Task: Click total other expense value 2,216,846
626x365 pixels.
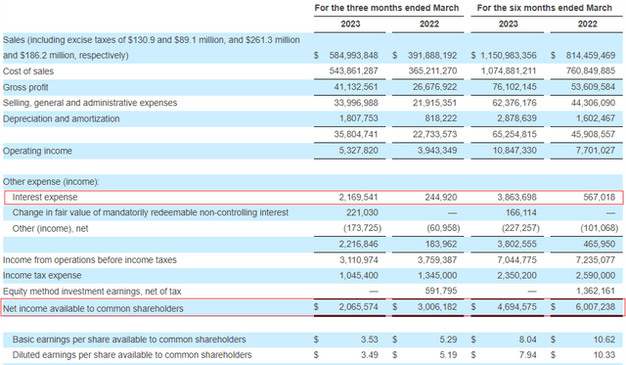Action: click(359, 245)
